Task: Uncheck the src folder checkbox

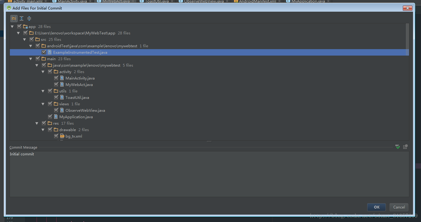Action: 32,39
